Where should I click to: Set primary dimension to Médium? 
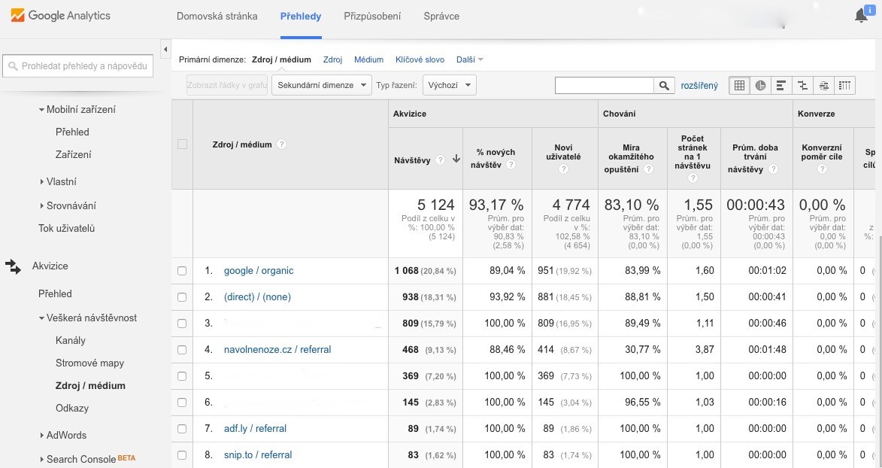[369, 59]
